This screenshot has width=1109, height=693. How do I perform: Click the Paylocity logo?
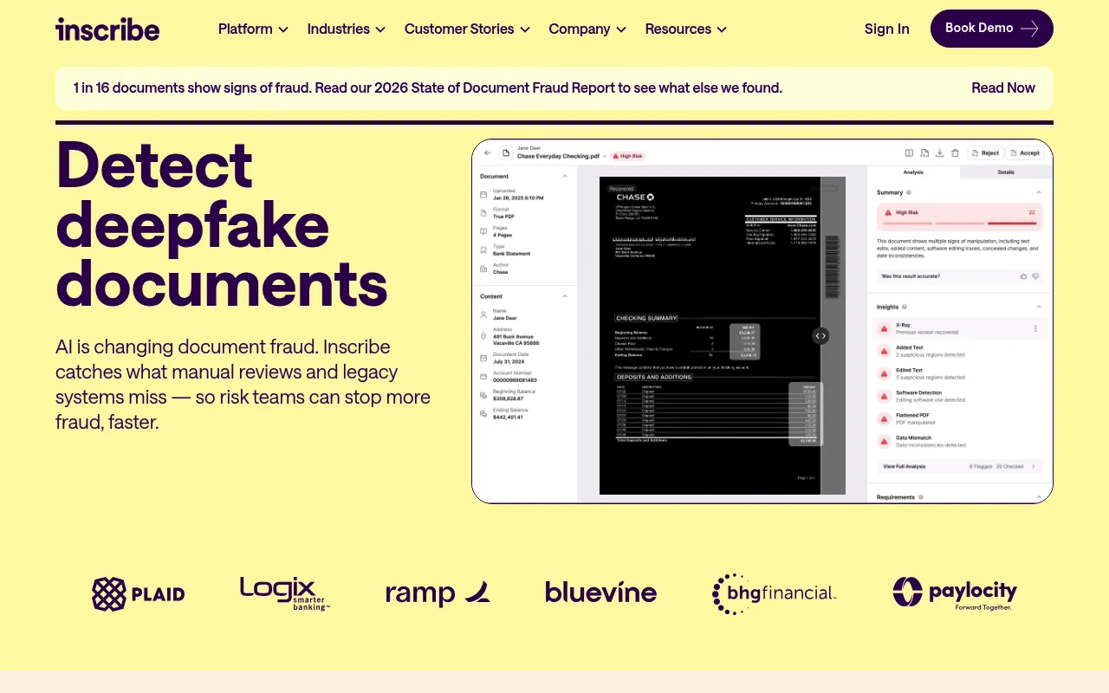tap(955, 593)
